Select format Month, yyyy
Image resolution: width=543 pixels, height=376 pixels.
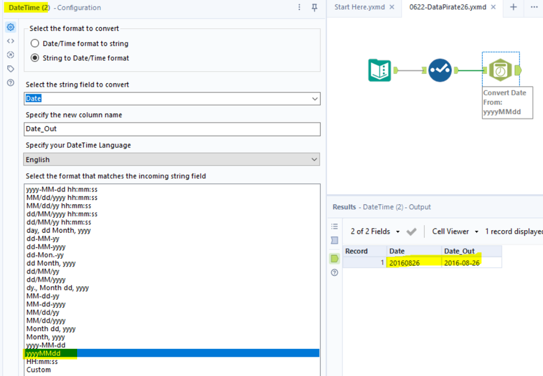46,337
